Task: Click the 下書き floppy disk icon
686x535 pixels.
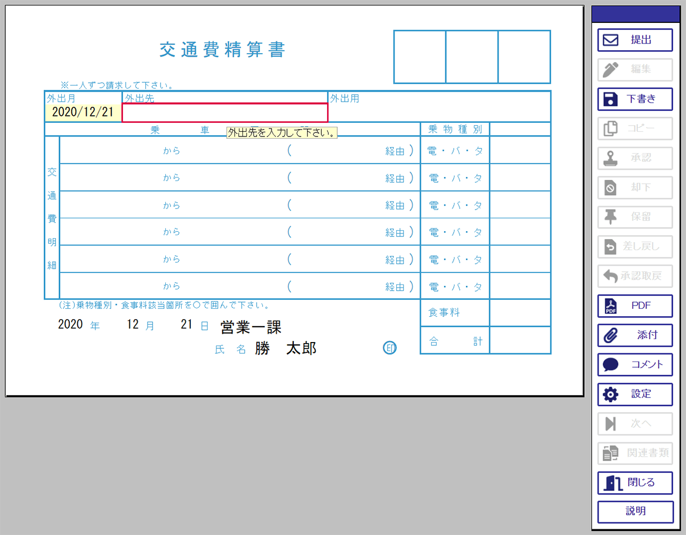Action: [611, 99]
